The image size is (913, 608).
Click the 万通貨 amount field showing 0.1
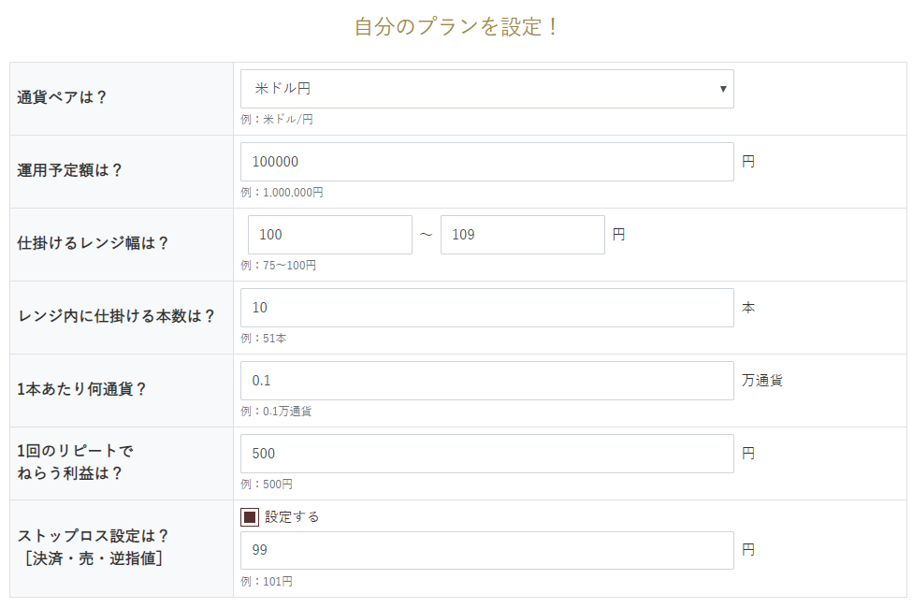[486, 381]
